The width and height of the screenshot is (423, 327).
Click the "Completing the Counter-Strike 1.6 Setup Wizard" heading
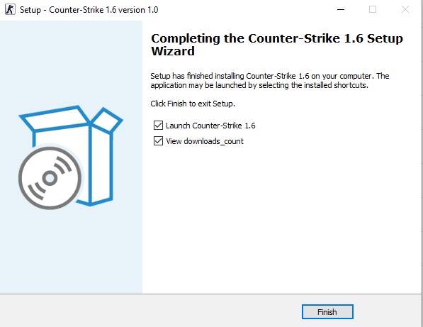277,45
